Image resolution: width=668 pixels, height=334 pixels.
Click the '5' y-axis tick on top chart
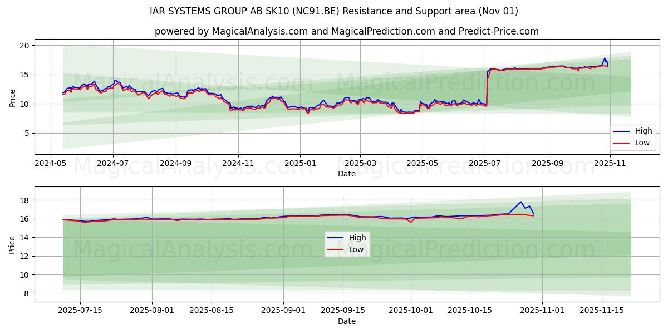[27, 133]
